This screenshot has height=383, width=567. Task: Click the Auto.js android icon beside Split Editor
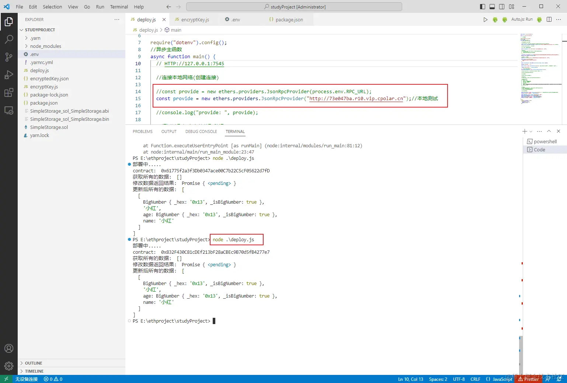tap(539, 20)
